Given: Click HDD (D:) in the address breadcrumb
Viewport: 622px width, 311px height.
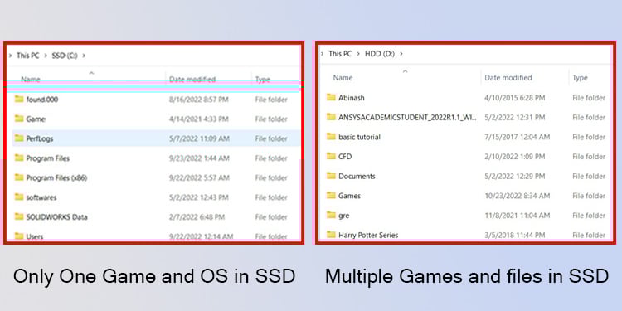Looking at the screenshot, I should pos(380,54).
